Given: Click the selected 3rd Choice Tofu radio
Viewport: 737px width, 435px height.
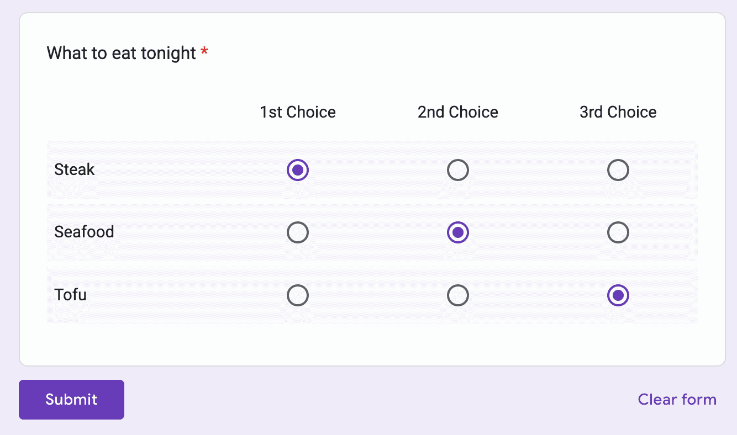Looking at the screenshot, I should tap(618, 295).
